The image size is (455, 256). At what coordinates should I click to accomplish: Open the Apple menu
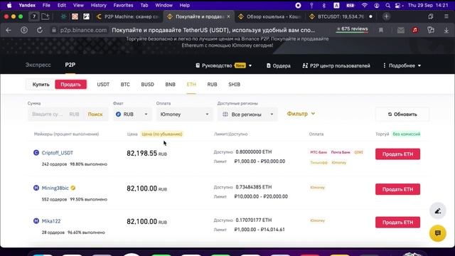(9, 5)
